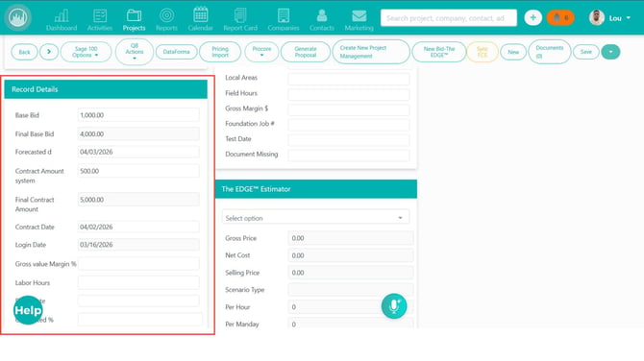644x361 pixels.
Task: Expand the Sage 100 Options dropdown
Action: click(86, 52)
